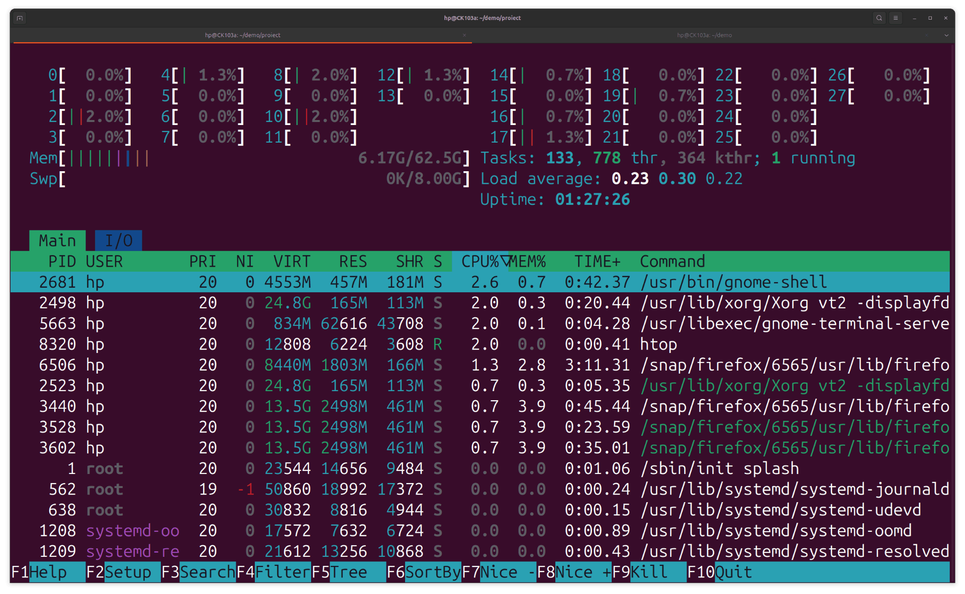965x594 pixels.
Task: Click the CPU% sorted column header
Action: [480, 262]
